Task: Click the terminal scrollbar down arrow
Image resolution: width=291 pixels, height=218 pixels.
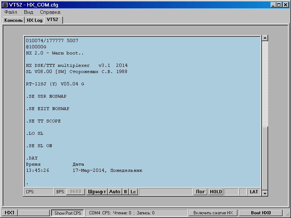Action: [x=265, y=193]
